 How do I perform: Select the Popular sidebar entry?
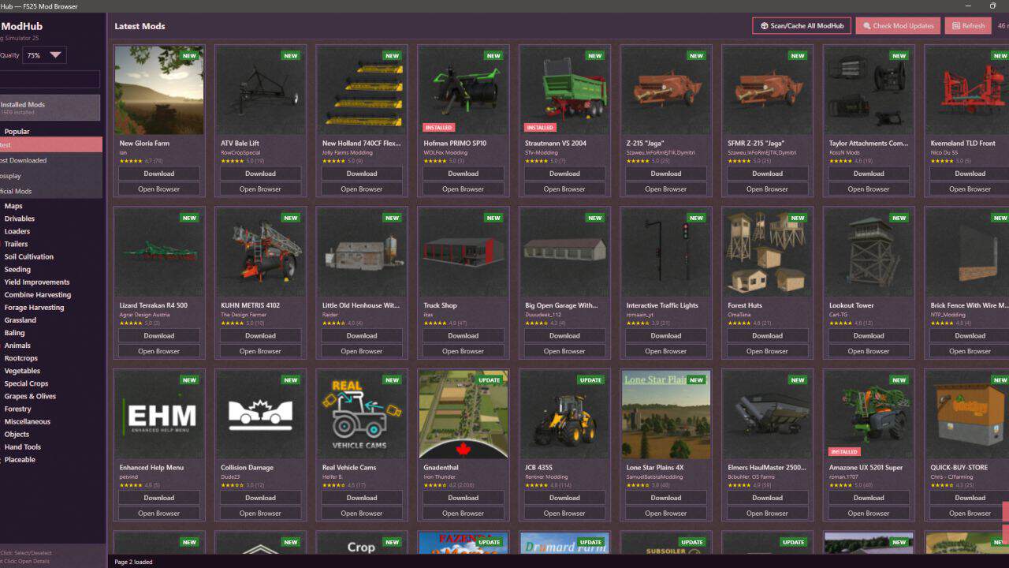pos(17,132)
